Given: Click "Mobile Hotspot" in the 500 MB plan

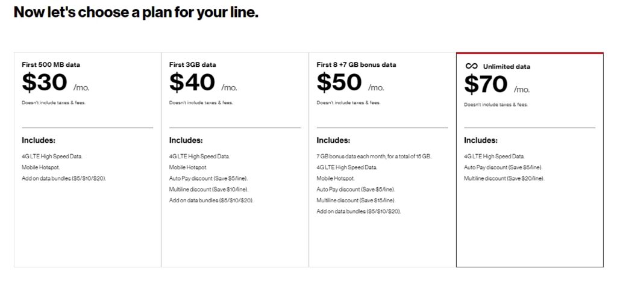Looking at the screenshot, I should [41, 167].
